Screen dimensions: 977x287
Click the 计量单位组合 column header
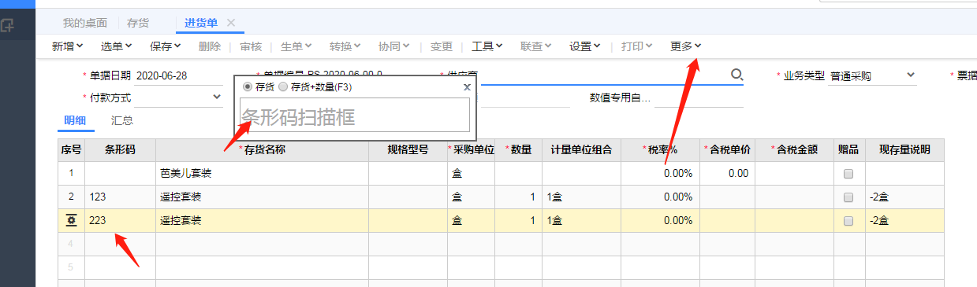point(581,149)
